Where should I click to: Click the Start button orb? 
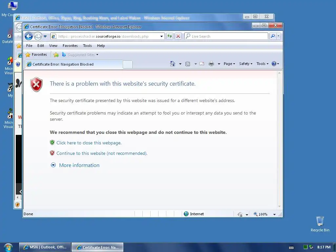click(x=8, y=247)
